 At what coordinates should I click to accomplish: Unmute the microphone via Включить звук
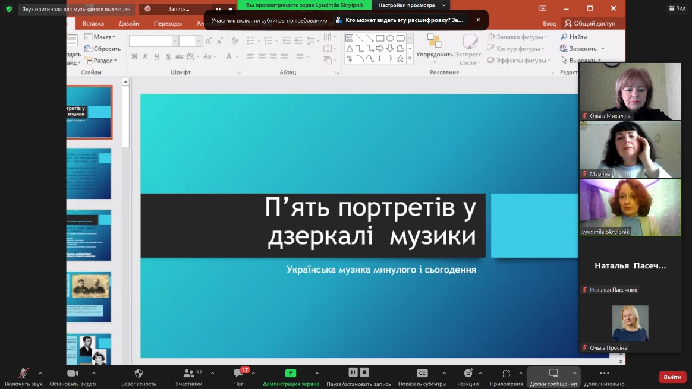(x=23, y=378)
